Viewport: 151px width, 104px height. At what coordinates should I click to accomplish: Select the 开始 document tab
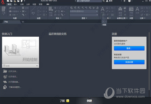(x=11, y=22)
